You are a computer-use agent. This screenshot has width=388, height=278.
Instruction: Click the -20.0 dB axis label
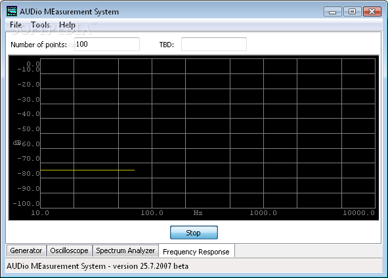[28, 85]
